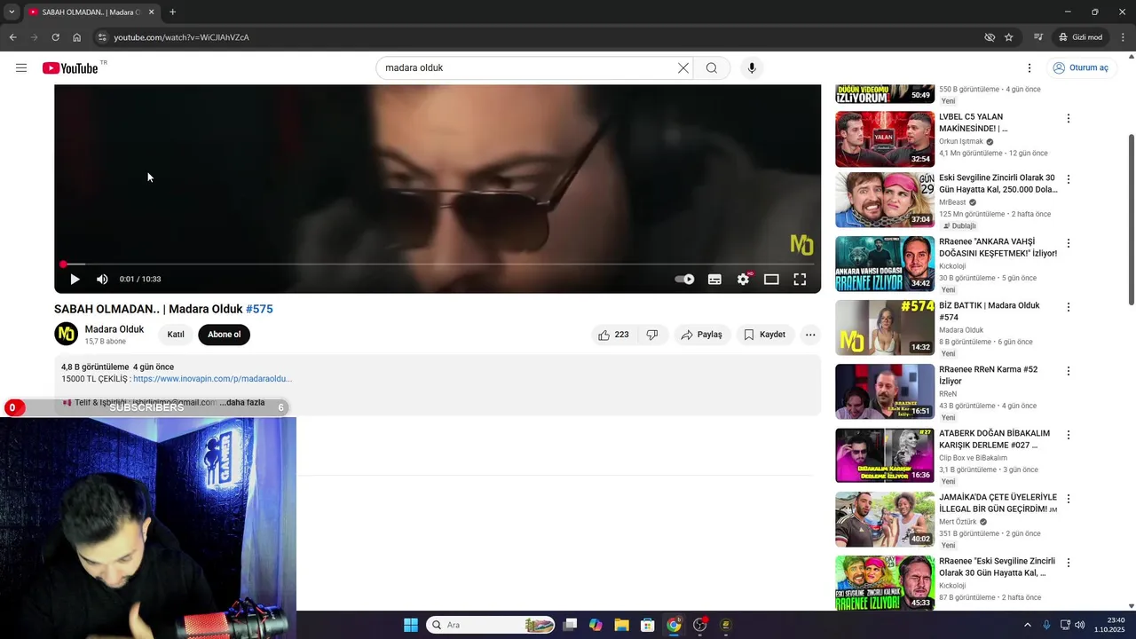1136x639 pixels.
Task: Open a new browser tab
Action: click(x=172, y=12)
